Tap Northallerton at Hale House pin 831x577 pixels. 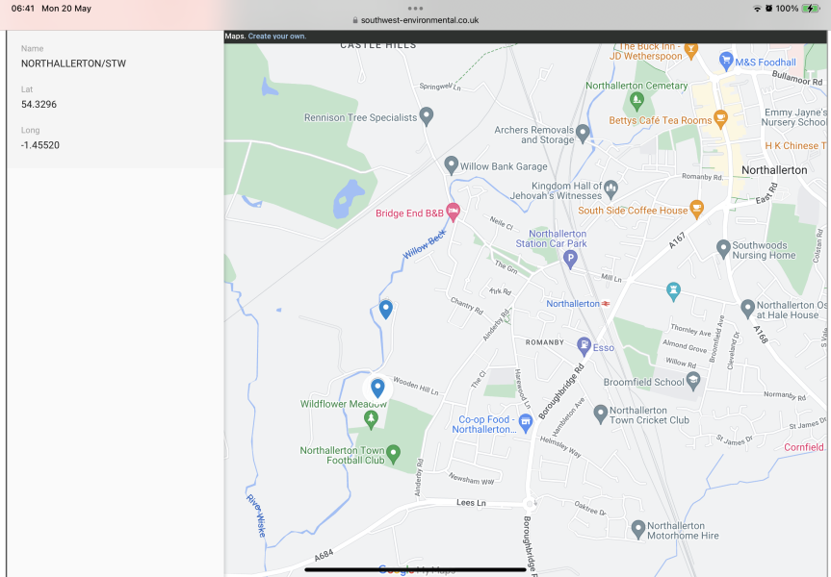coord(748,308)
